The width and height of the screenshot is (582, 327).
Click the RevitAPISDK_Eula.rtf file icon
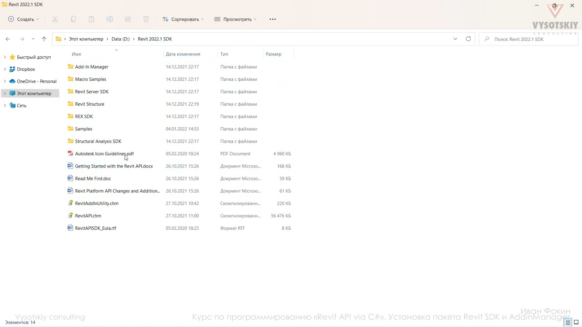click(x=70, y=228)
